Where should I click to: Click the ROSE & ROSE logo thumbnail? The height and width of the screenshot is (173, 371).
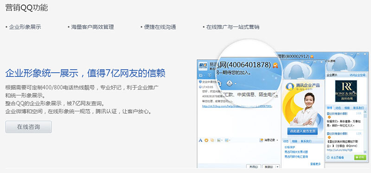coord(346,91)
